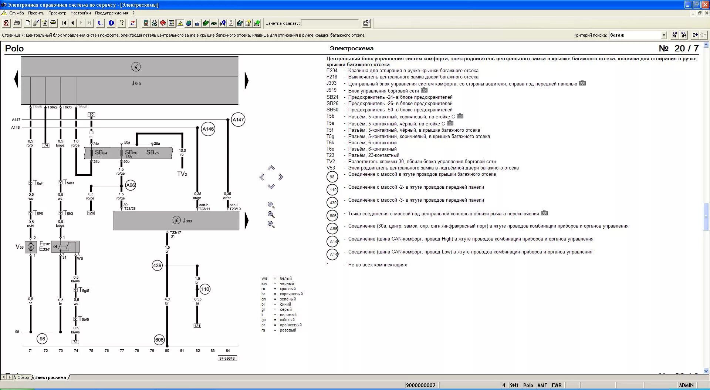Follow reference box 10 in diagram
Viewport: 710px width, 390px height.
(x=91, y=115)
